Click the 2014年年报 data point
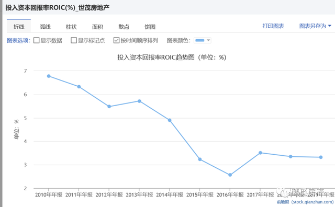 click(x=170, y=120)
